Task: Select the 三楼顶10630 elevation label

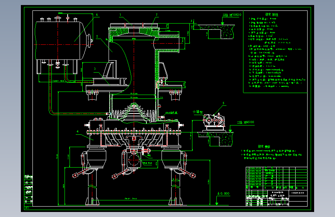Action: (x=232, y=15)
